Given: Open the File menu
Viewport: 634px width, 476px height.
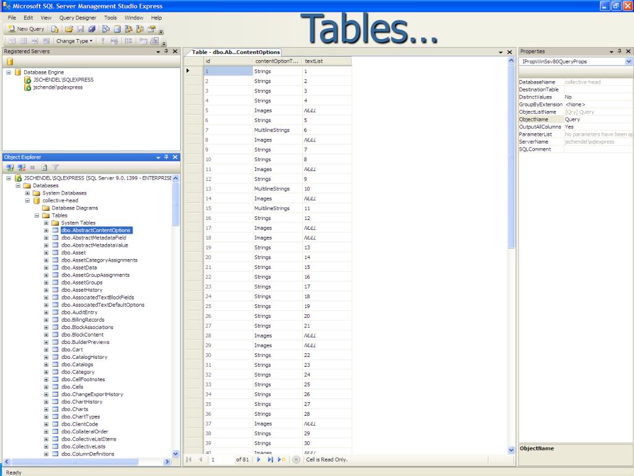Looking at the screenshot, I should 12,18.
